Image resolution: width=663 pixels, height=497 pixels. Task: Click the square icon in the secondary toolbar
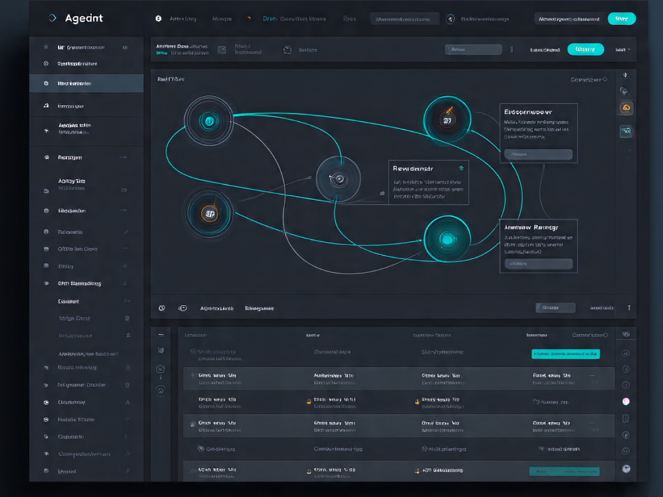point(221,50)
